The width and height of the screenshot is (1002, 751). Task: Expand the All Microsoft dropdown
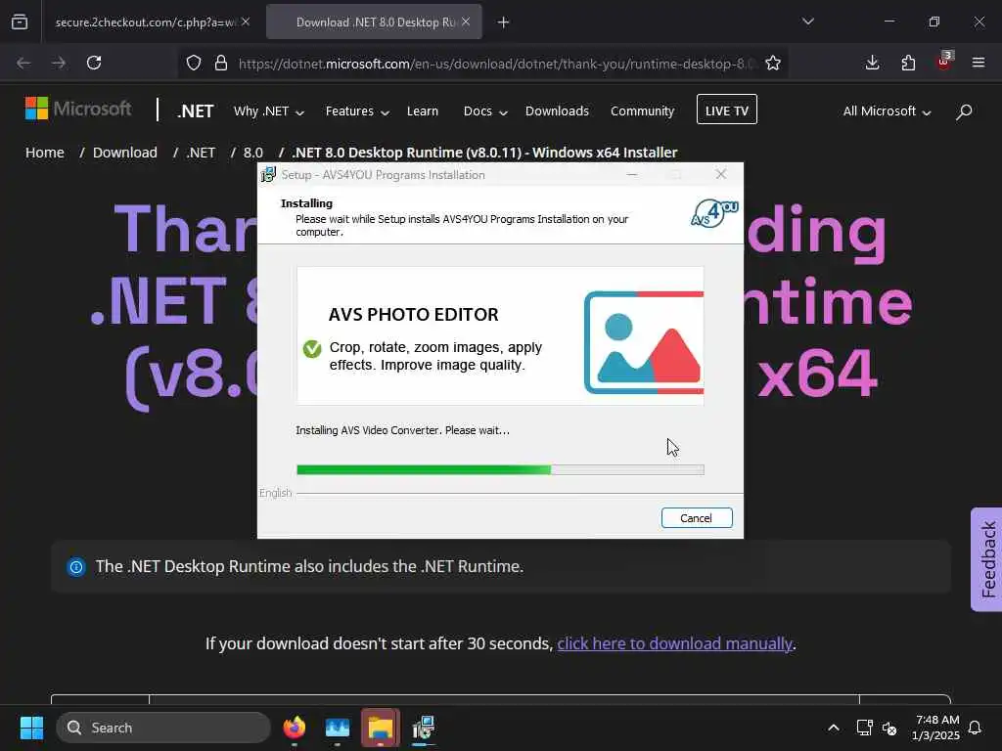click(887, 111)
